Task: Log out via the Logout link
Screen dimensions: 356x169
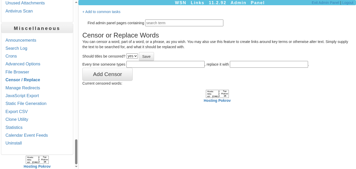Action: [348, 3]
